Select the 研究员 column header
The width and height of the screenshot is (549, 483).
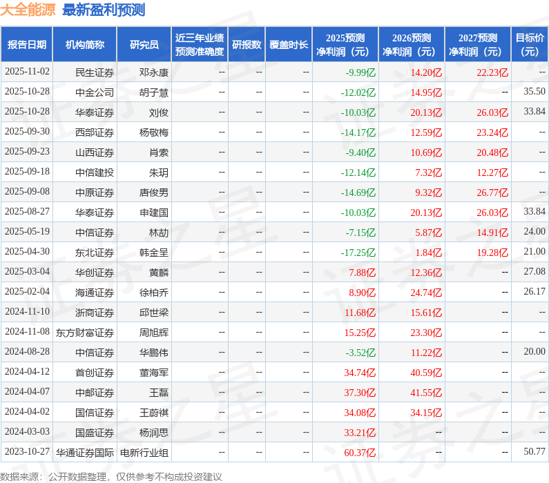pyautogui.click(x=144, y=44)
